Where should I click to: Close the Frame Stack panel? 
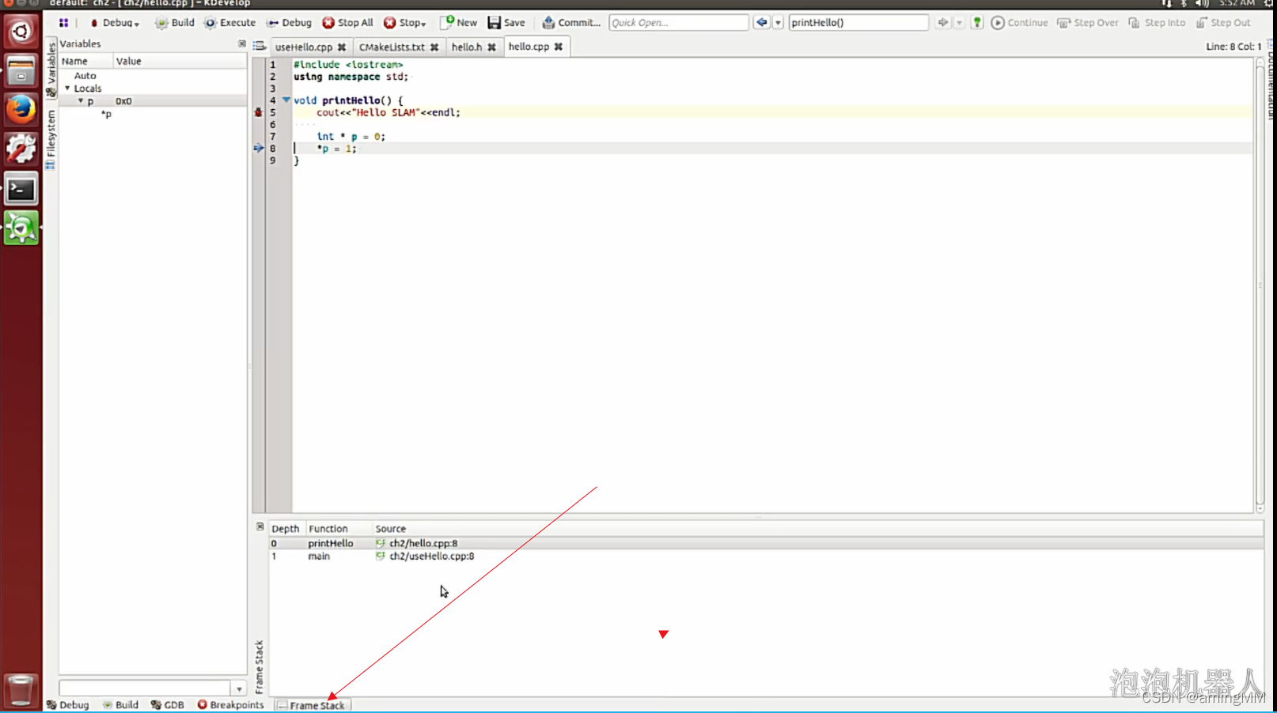(260, 526)
